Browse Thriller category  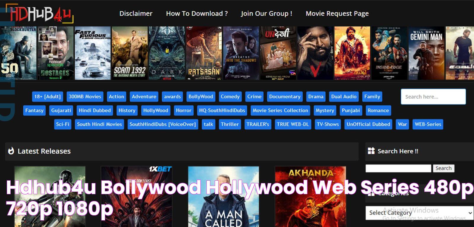point(230,124)
